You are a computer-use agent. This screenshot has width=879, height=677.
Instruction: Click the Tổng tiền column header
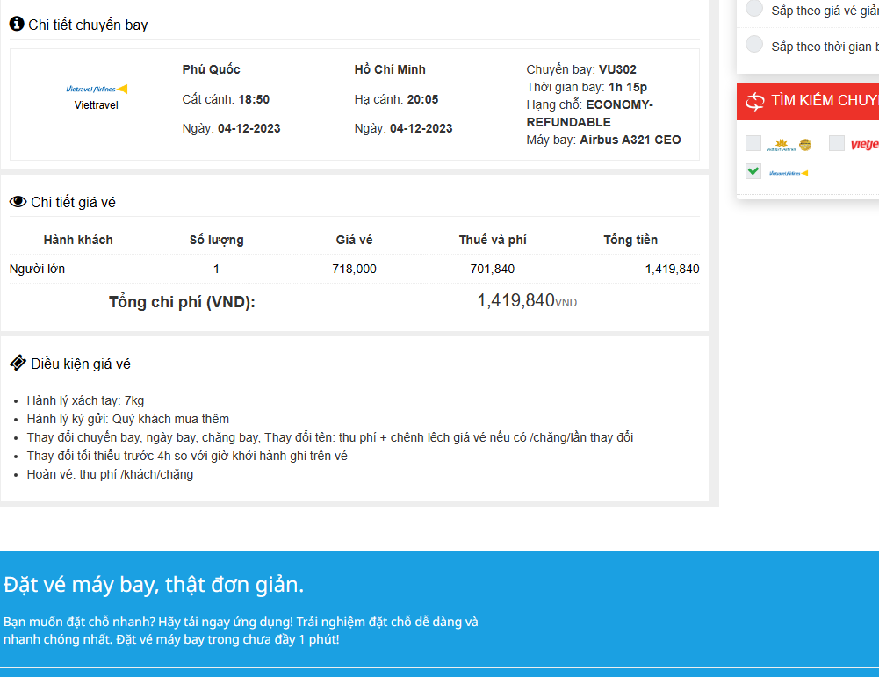click(x=630, y=240)
